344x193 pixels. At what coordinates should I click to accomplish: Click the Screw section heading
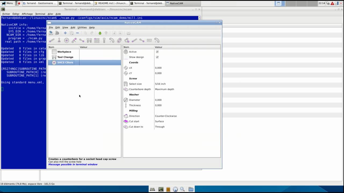coord(133,79)
